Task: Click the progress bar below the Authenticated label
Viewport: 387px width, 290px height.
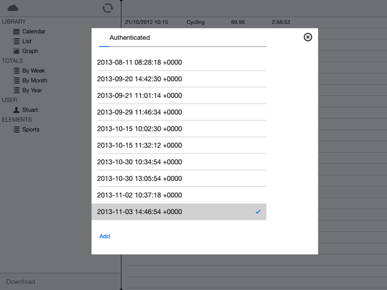Action: point(183,46)
